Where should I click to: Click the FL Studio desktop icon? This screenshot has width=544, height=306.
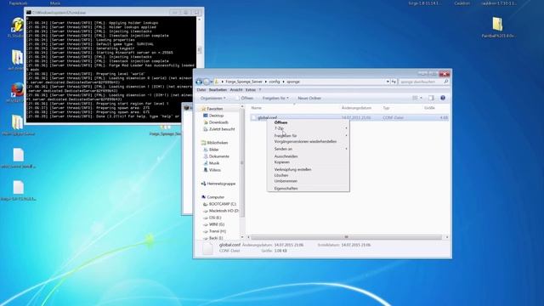click(x=17, y=25)
